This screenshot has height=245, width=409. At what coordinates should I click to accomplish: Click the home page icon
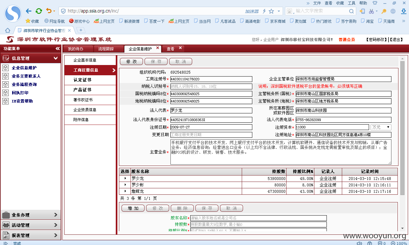(x=8, y=30)
